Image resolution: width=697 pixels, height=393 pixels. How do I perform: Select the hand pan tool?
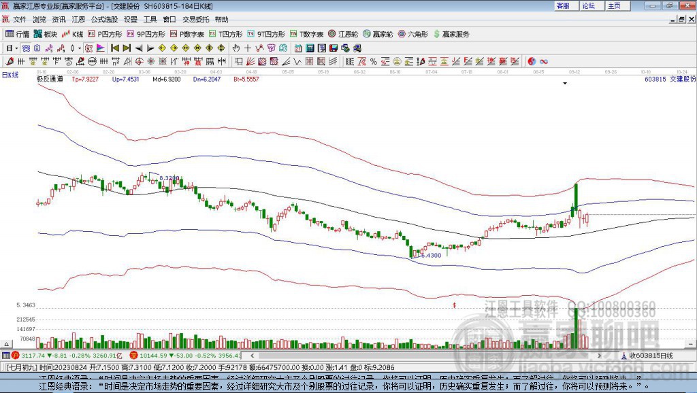point(236,48)
